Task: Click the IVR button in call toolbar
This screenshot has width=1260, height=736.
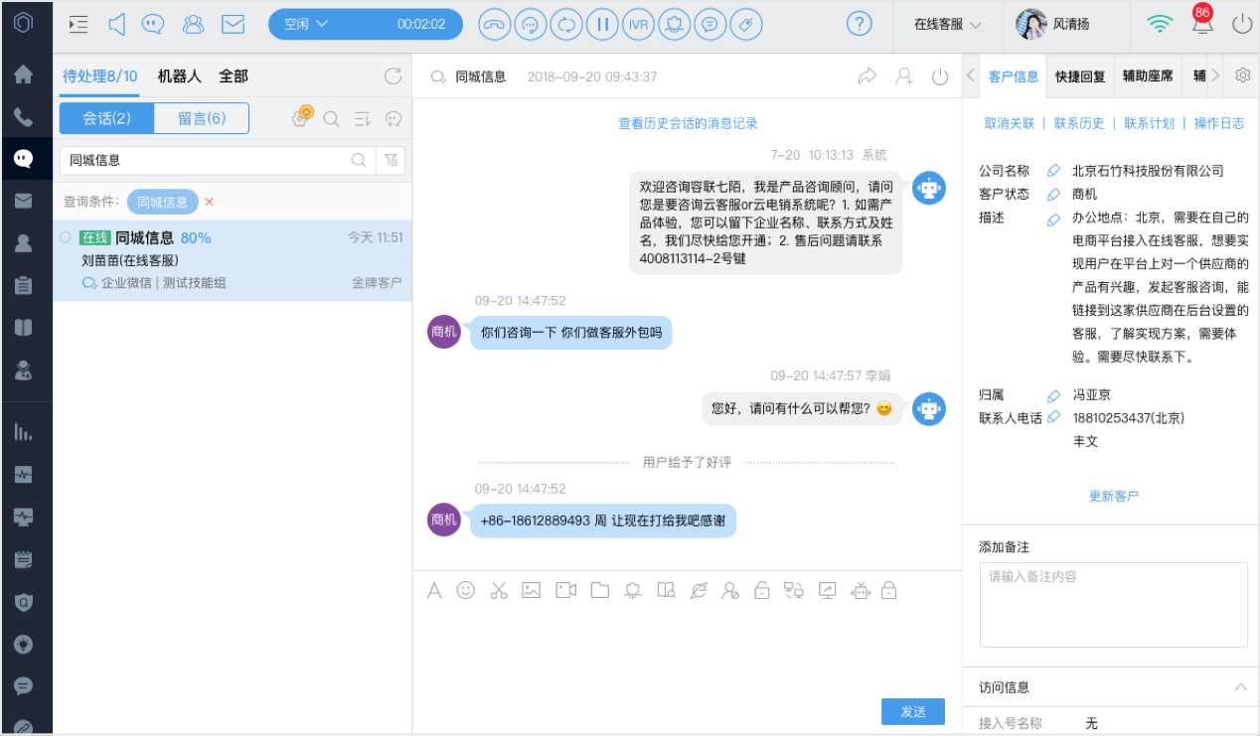Action: click(x=637, y=24)
